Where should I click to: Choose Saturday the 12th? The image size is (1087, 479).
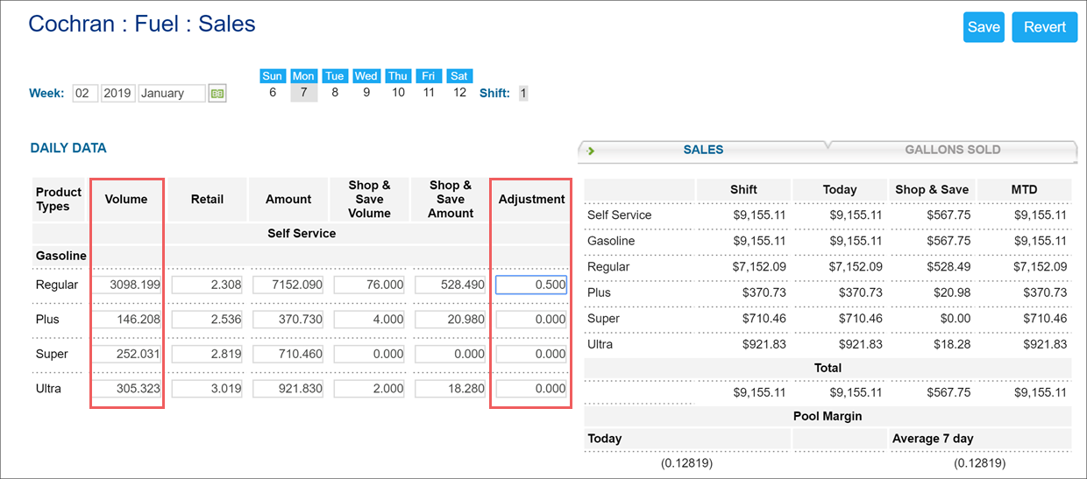pos(460,85)
